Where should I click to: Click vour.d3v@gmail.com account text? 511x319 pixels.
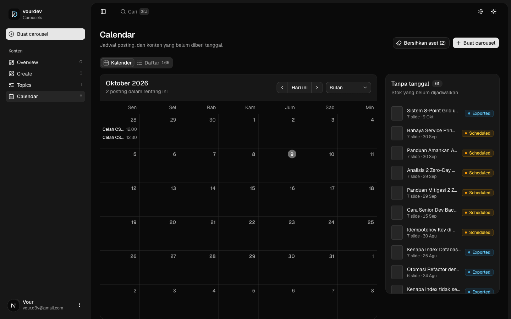click(43, 308)
